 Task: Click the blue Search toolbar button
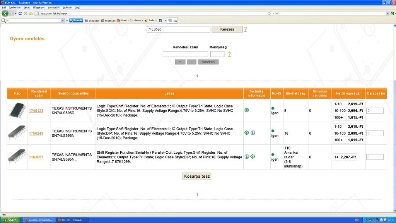coord(76,21)
